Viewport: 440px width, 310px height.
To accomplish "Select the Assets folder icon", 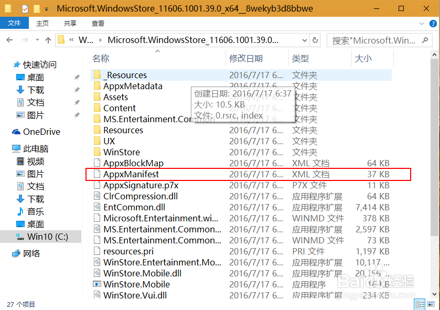I will click(97, 97).
